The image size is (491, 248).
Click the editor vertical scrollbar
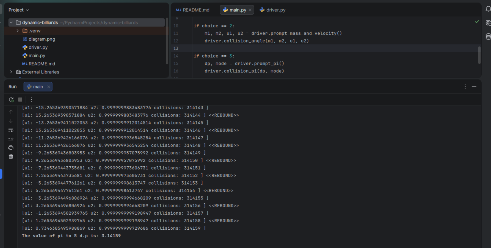click(479, 55)
